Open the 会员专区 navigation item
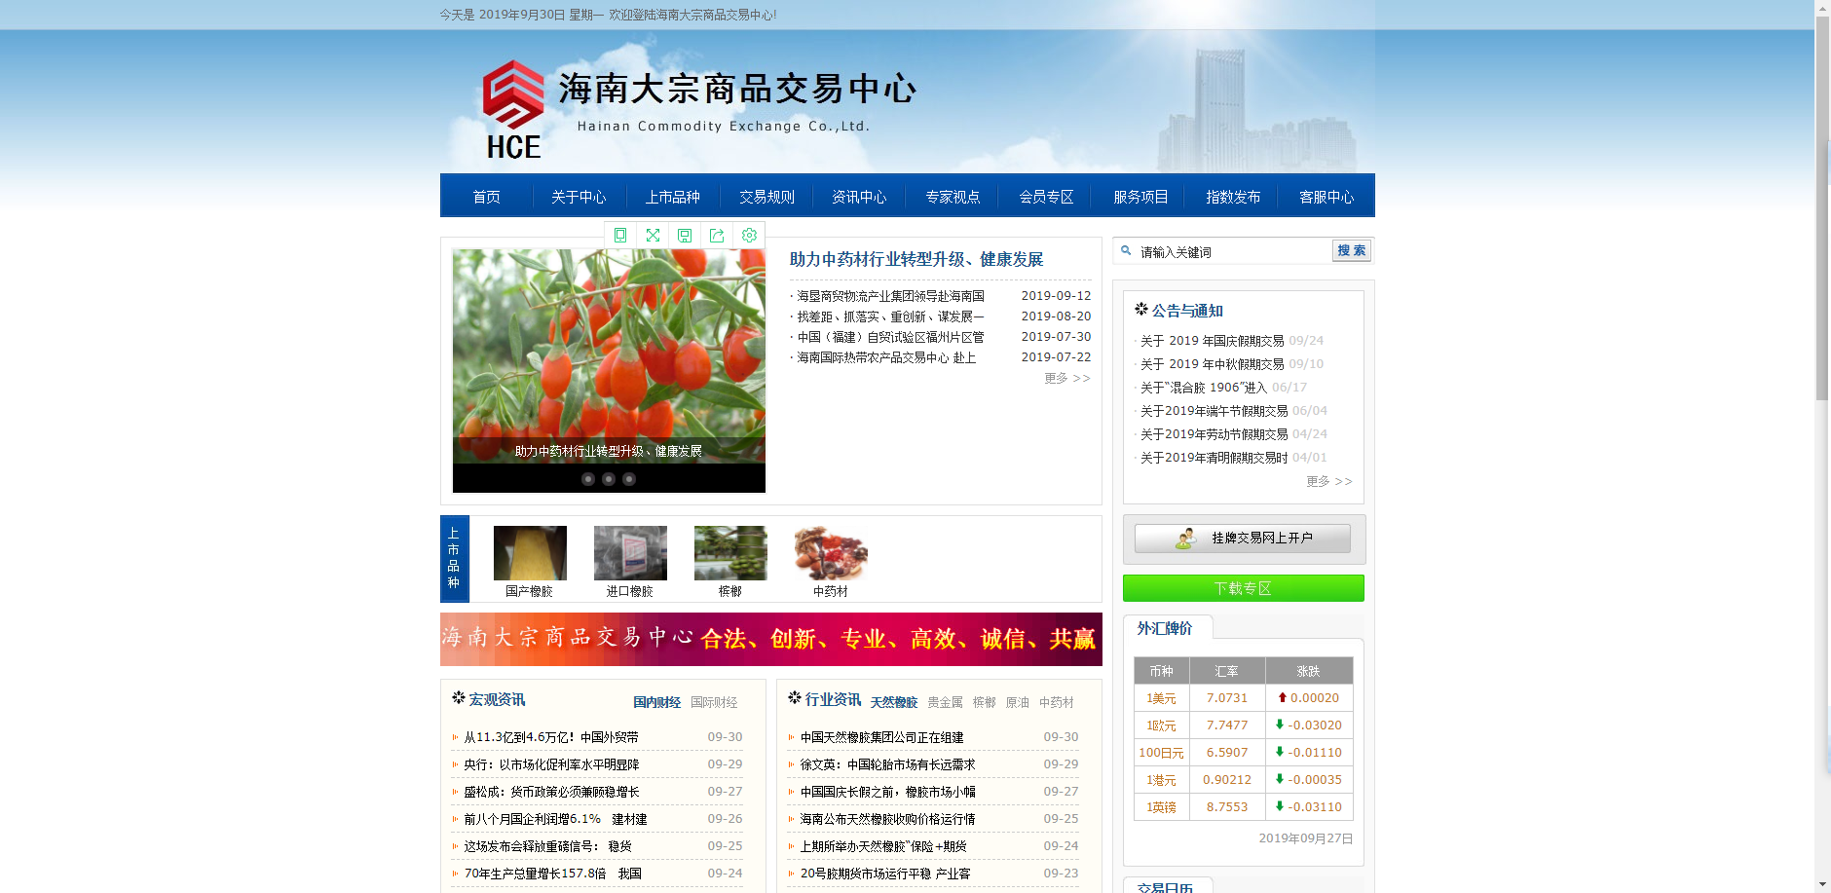 [1046, 197]
